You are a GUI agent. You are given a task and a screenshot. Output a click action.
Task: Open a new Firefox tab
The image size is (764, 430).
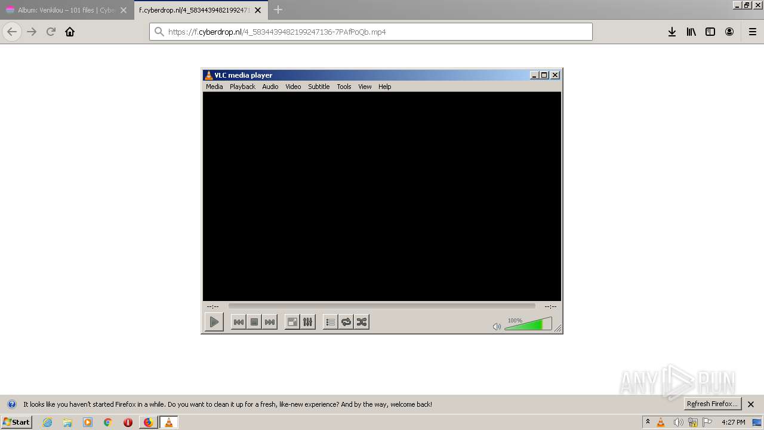click(278, 10)
